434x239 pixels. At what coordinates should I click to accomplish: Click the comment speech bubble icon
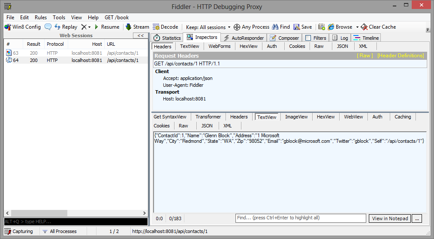point(48,27)
